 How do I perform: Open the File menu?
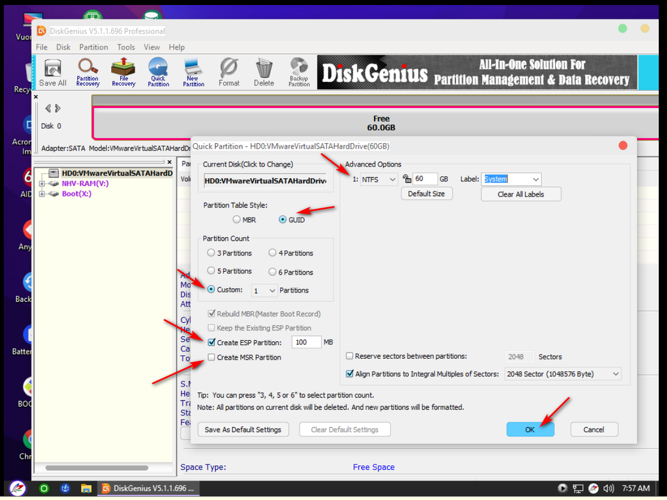coord(41,47)
